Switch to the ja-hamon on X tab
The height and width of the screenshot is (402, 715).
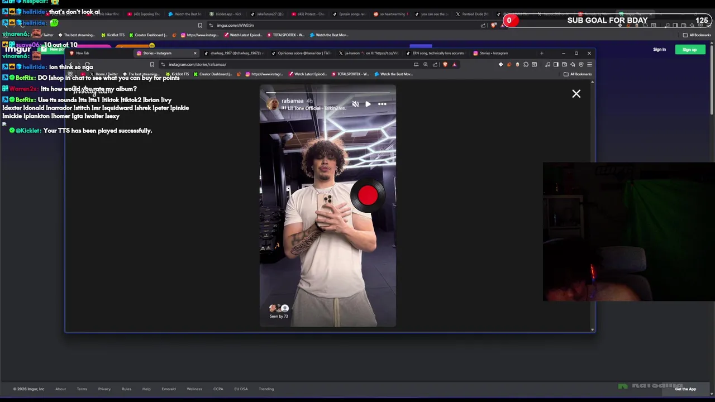[369, 53]
